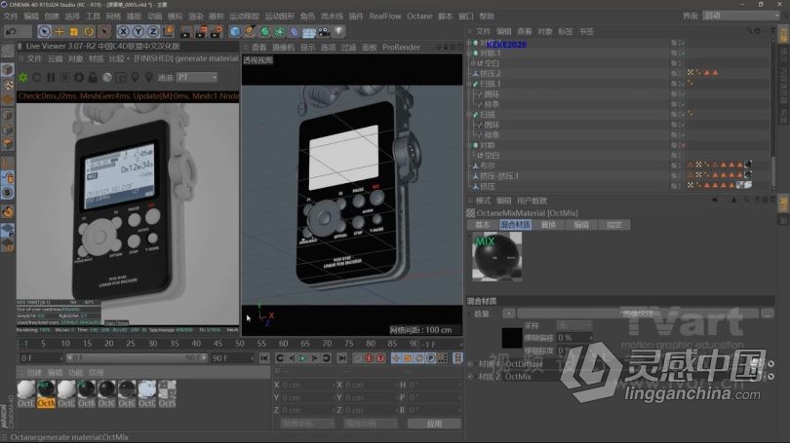Screen dimensions: 790x443
Task: Click black color swatch under 数量
Action: (511, 338)
